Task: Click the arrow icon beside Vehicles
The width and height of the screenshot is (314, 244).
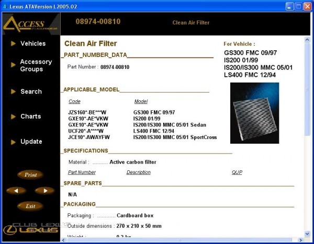Action: (13, 44)
